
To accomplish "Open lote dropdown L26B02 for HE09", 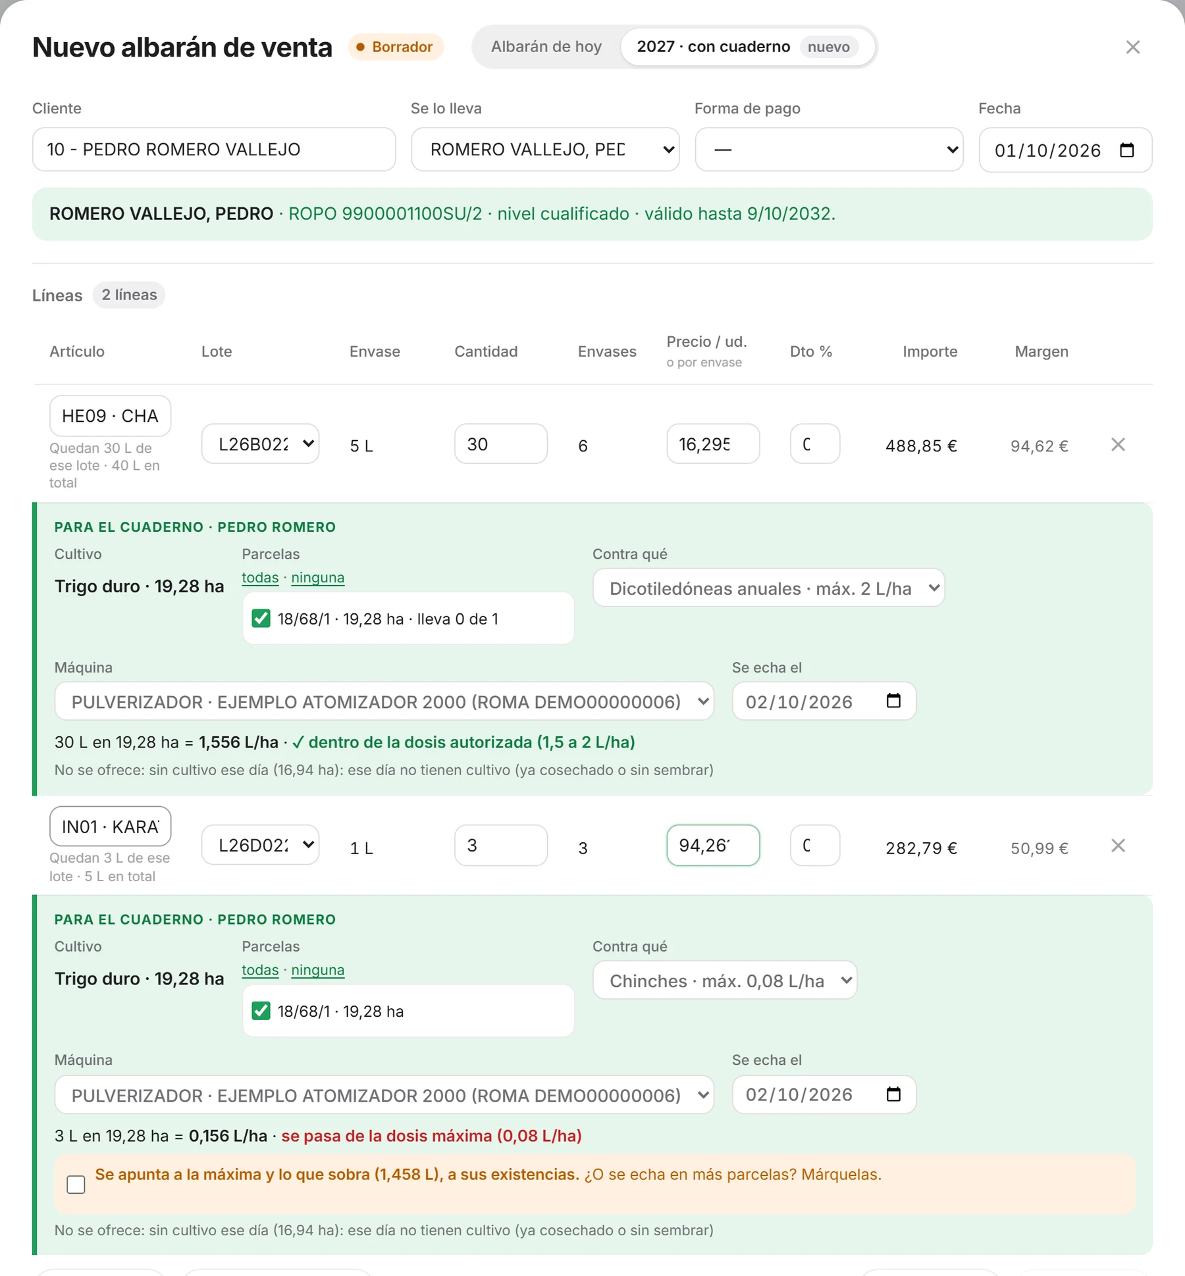I will [x=261, y=444].
